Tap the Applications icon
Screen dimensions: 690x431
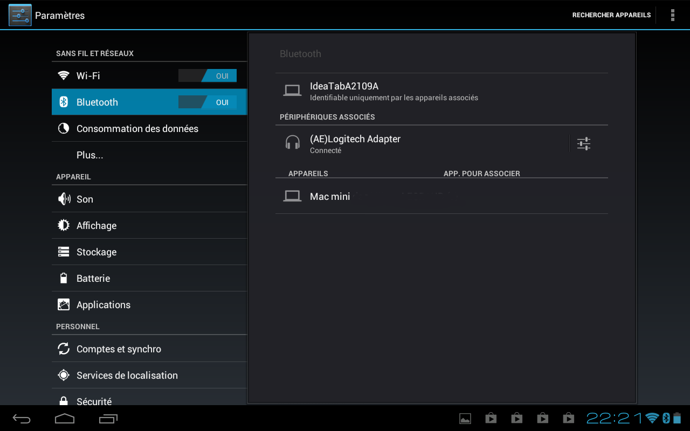(x=64, y=304)
